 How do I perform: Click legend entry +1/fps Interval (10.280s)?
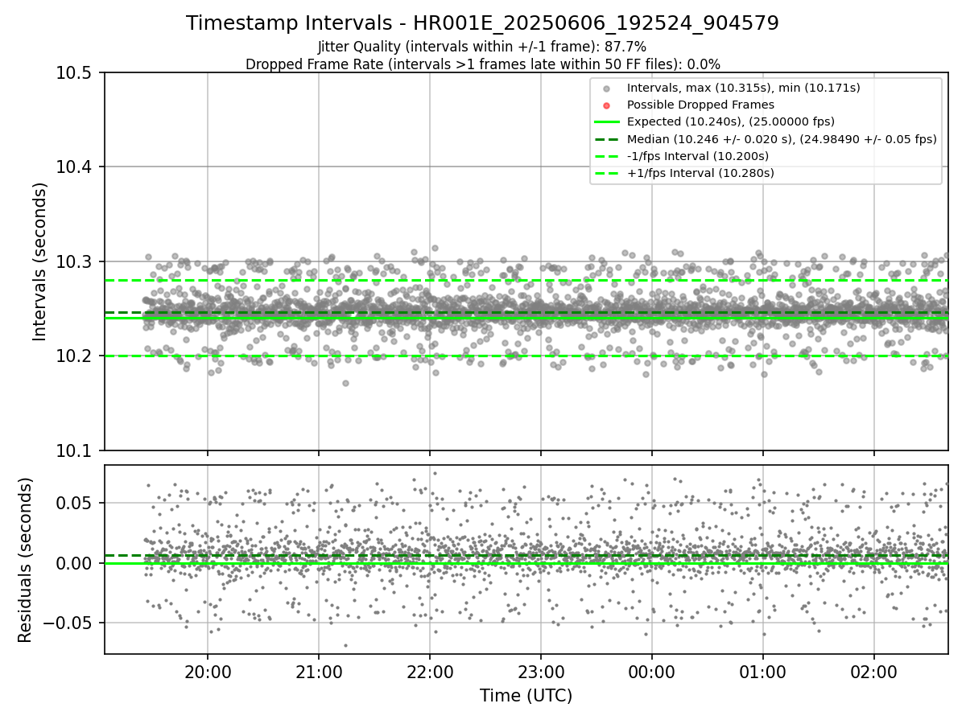(700, 173)
